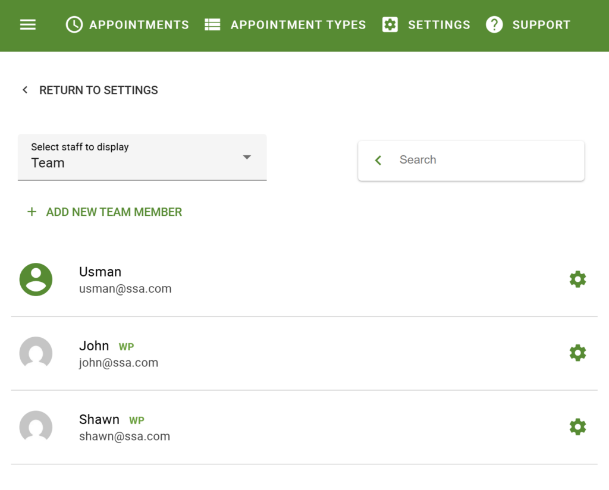This screenshot has width=609, height=490.
Task: Click the WP badge next to John
Action: pyautogui.click(x=126, y=347)
